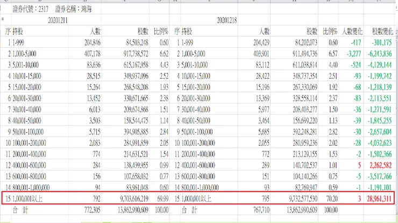The width and height of the screenshot is (398, 223).
Task: Select cell with value 2,083
Action: tap(95, 143)
